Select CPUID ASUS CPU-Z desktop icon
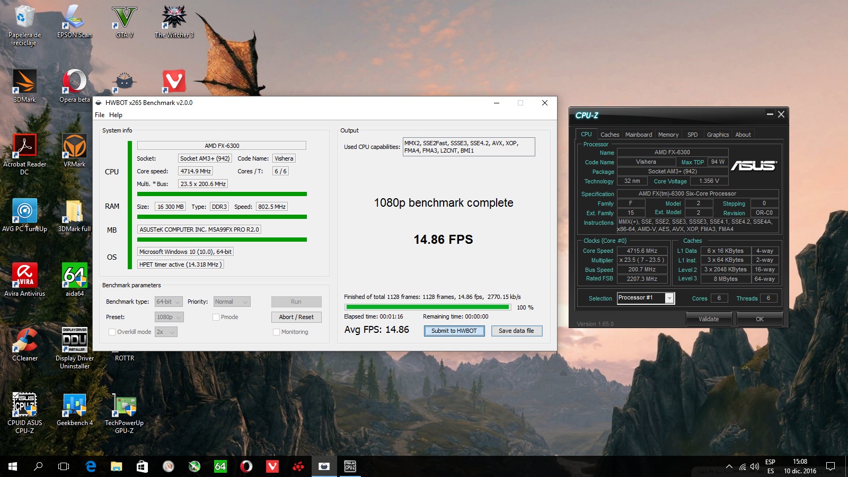The width and height of the screenshot is (848, 477). tap(24, 412)
